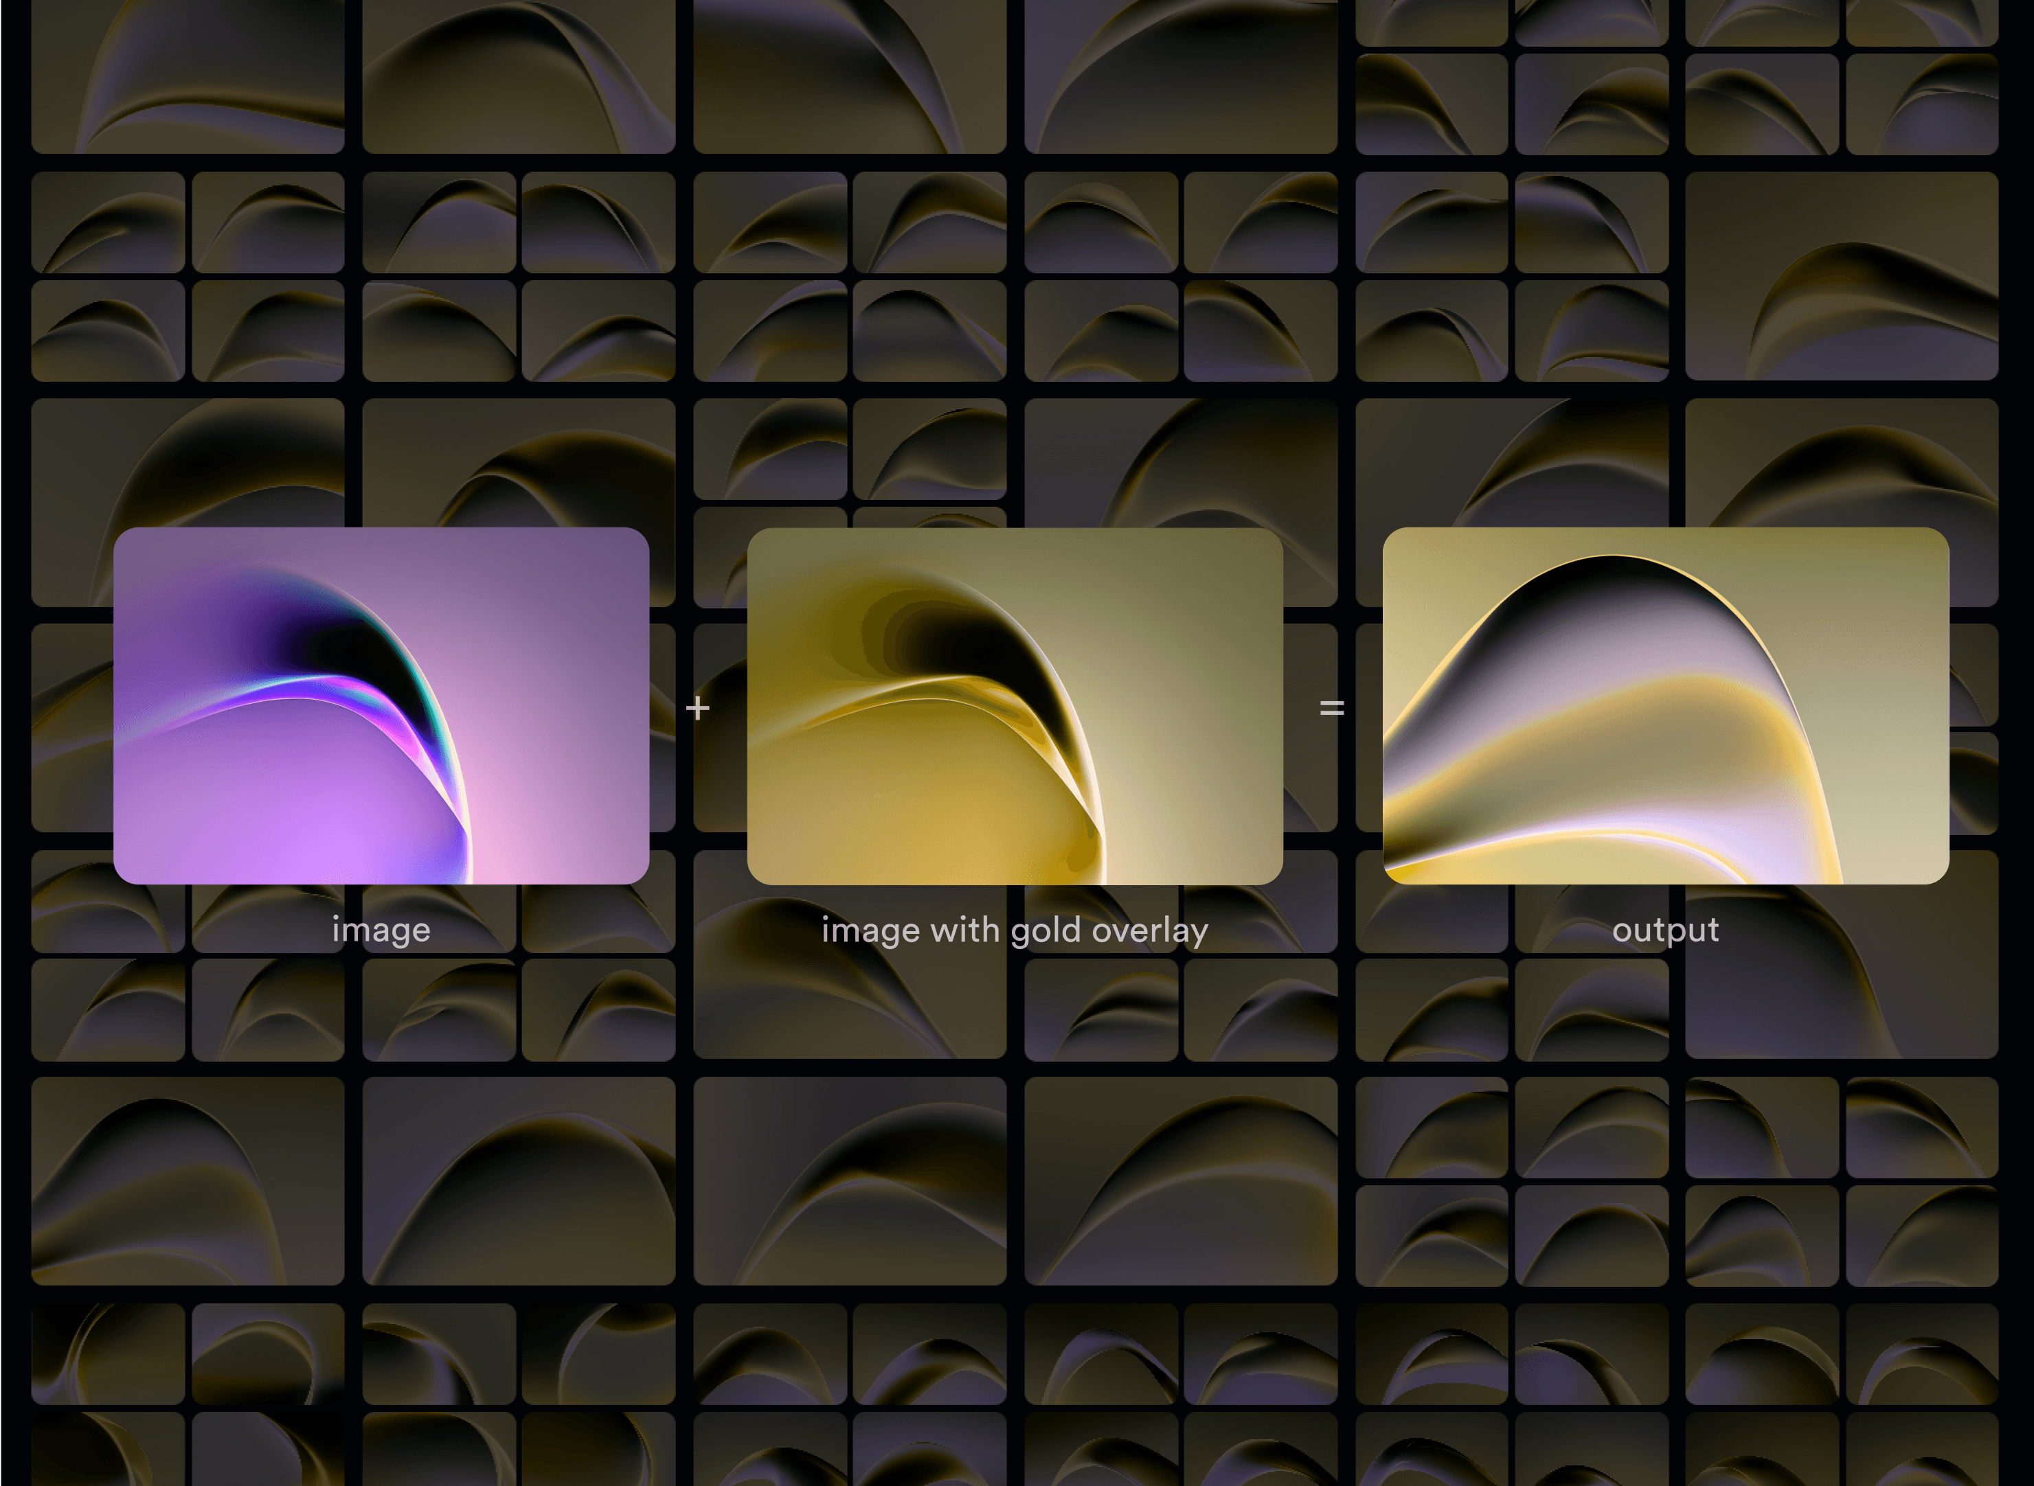Viewport: 2034px width, 1486px height.
Task: Select the large background tile in bottom-left row
Action: click(x=187, y=1180)
